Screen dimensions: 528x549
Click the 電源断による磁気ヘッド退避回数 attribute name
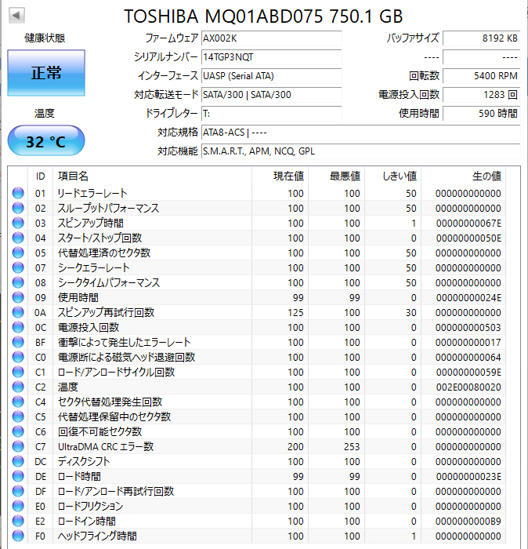126,357
